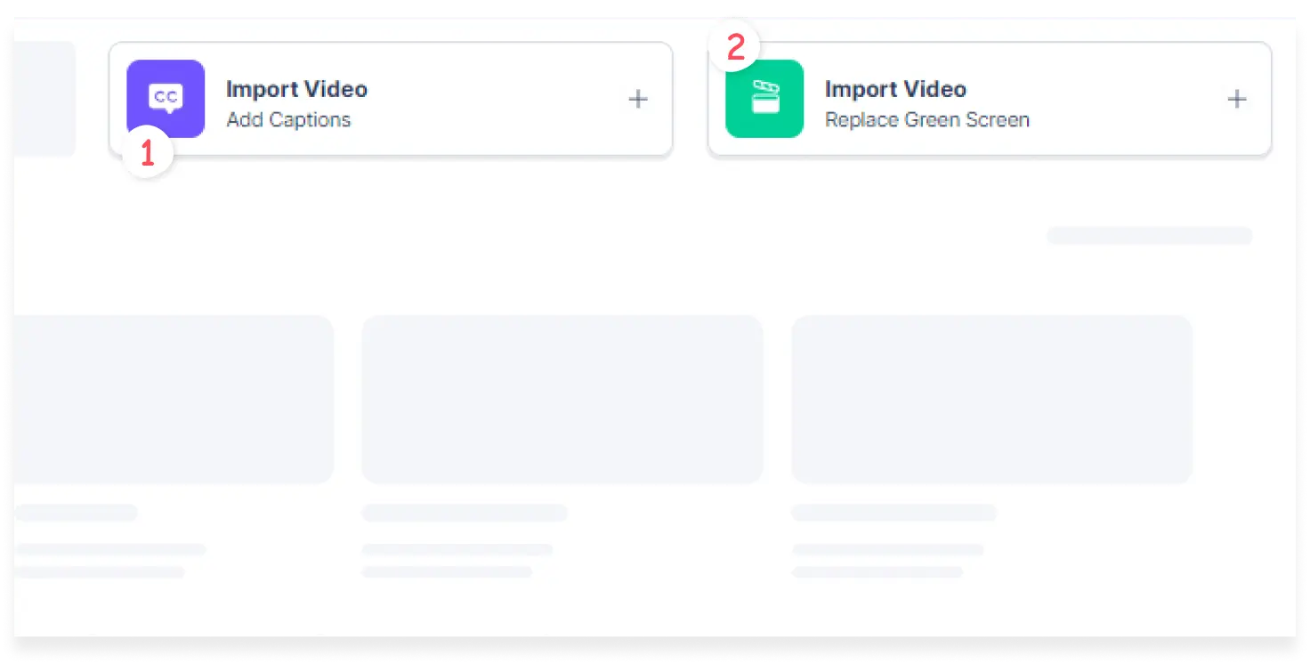Click plus icon on Replace Green Screen card
The image size is (1310, 665).
[x=1237, y=99]
